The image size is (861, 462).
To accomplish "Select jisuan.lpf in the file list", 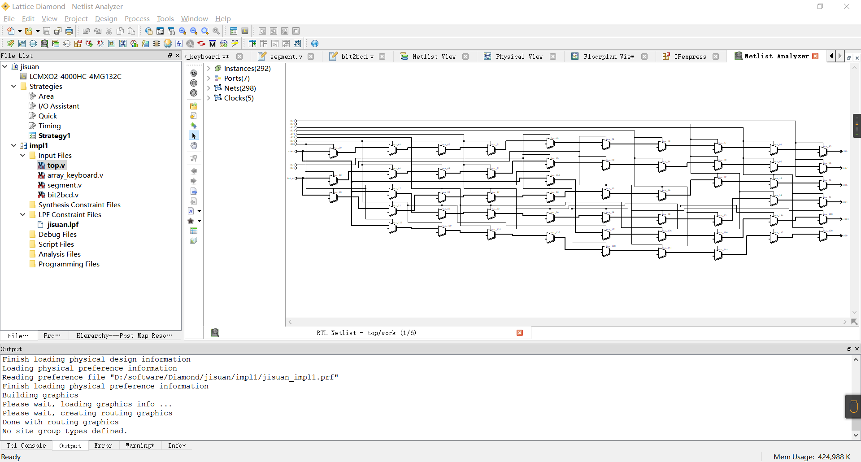I will 63,224.
